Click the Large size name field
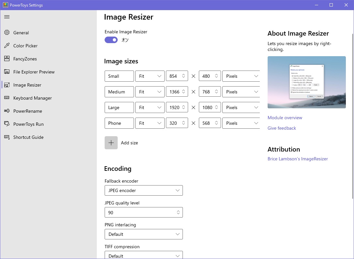354x259 pixels. (119, 107)
